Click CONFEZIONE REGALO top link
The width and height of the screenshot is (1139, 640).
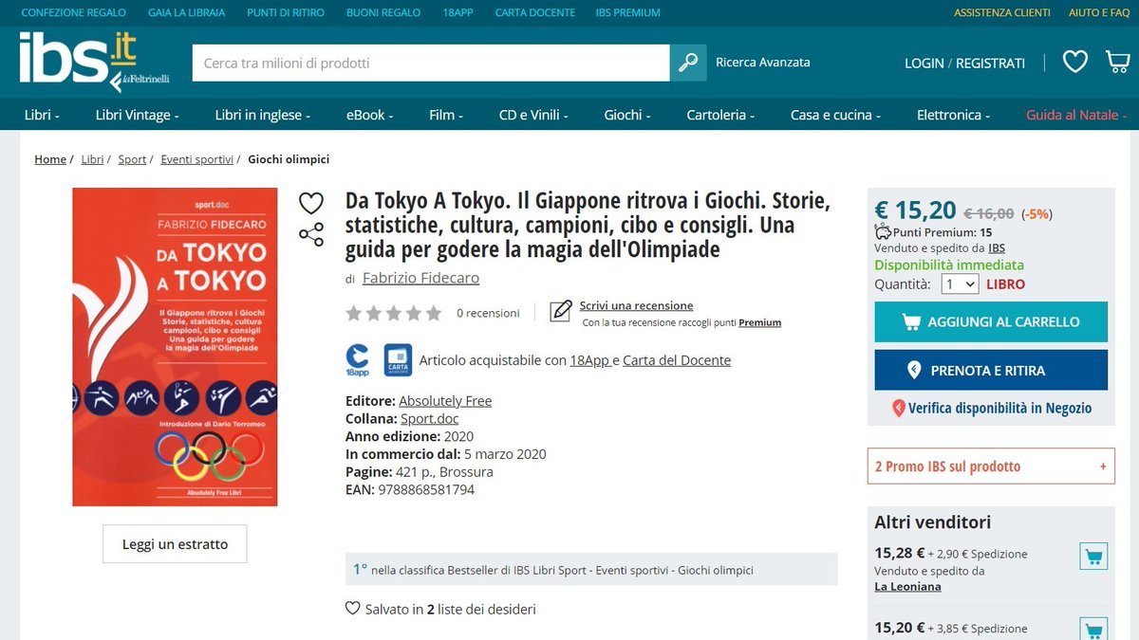74,12
